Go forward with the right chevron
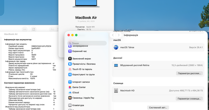This screenshot has width=209, height=110. [x=119, y=35]
